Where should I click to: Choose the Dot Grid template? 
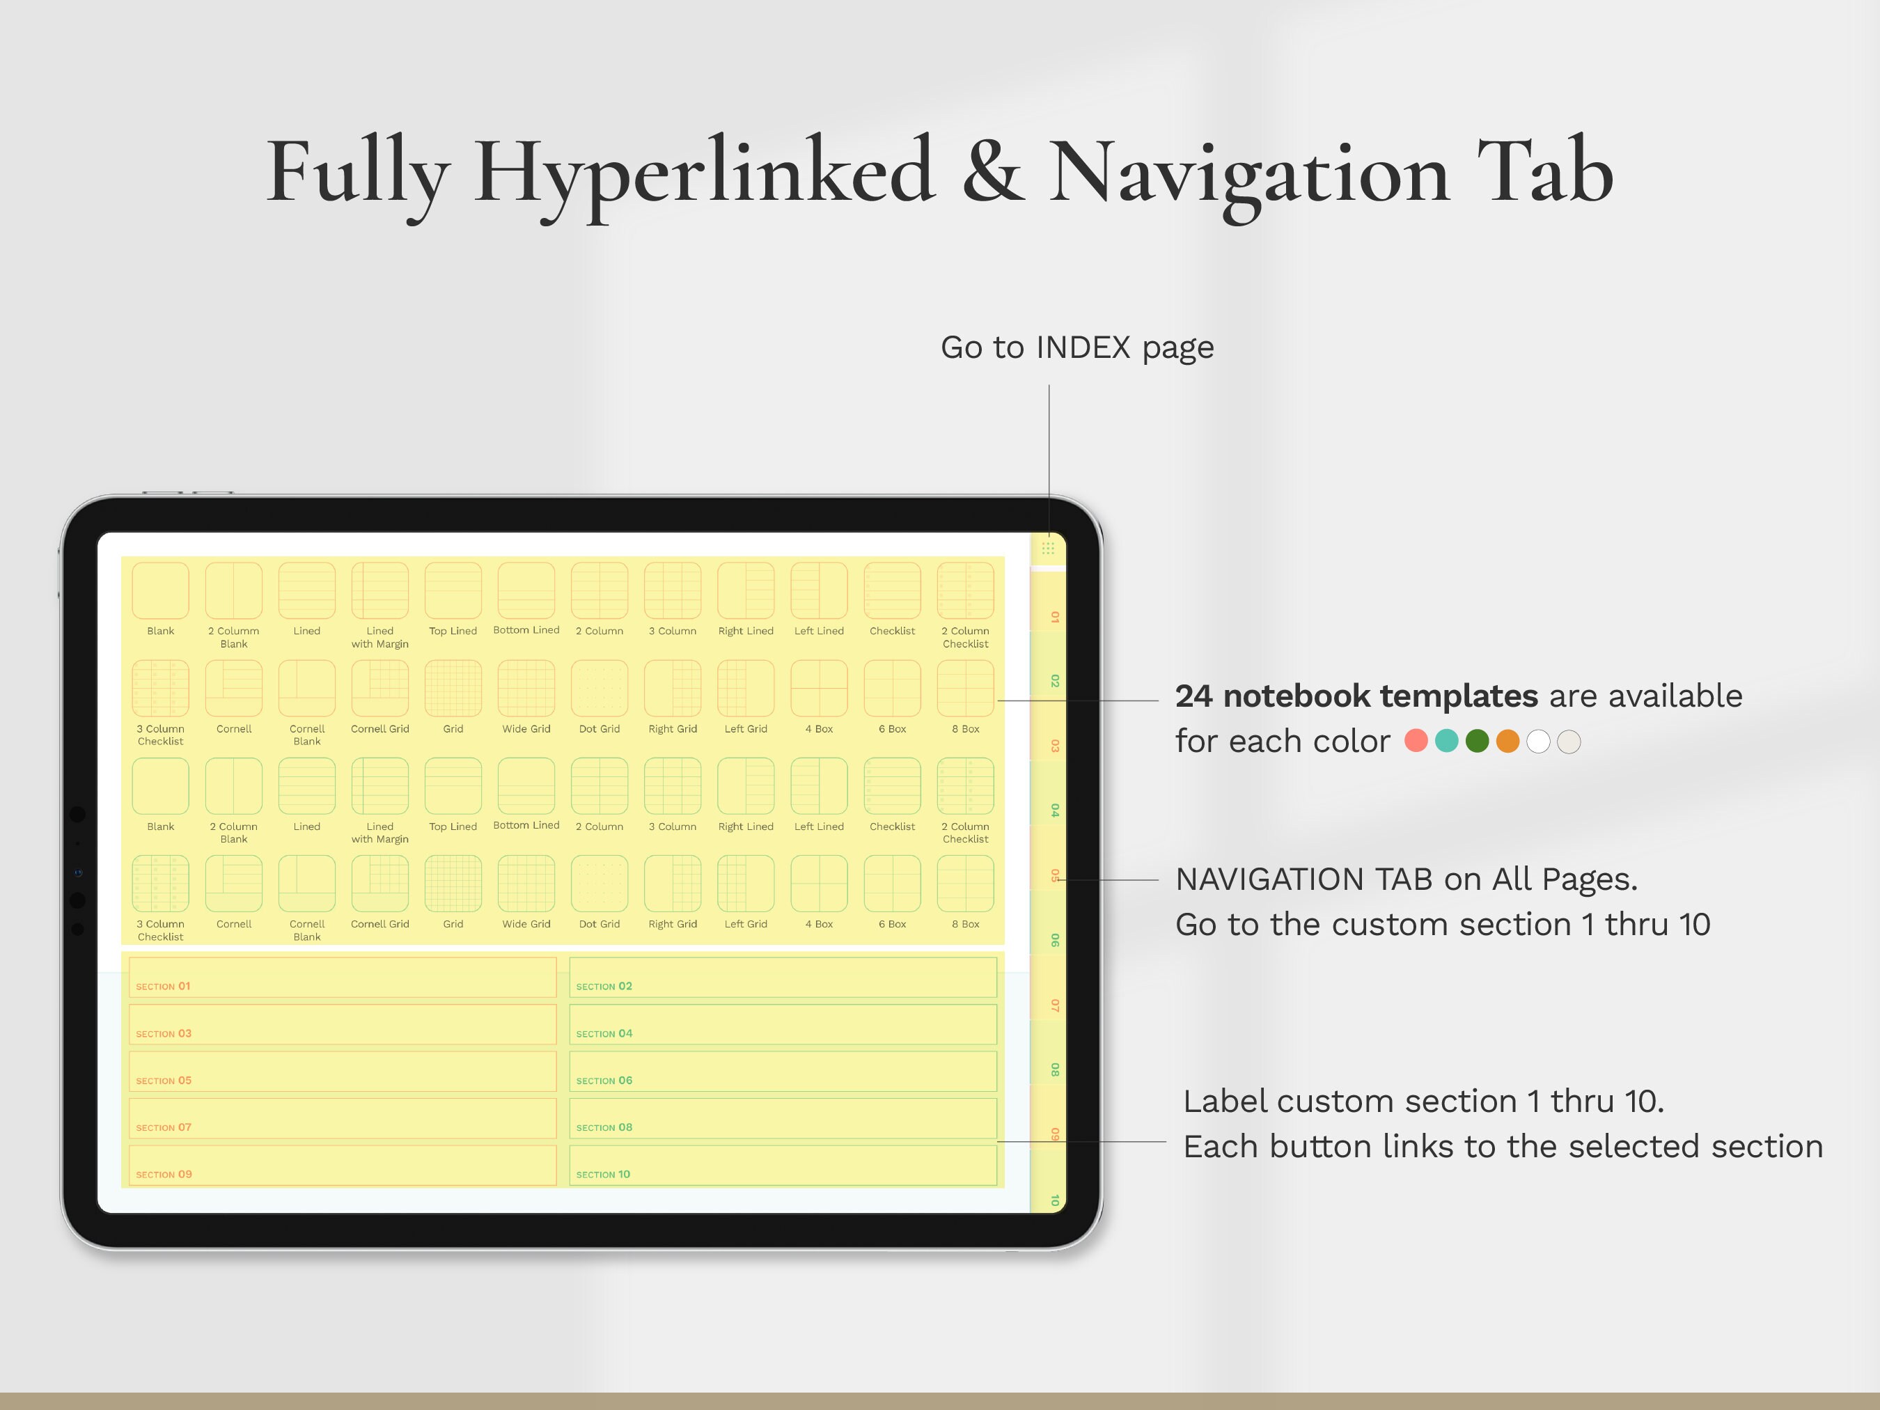pos(600,689)
